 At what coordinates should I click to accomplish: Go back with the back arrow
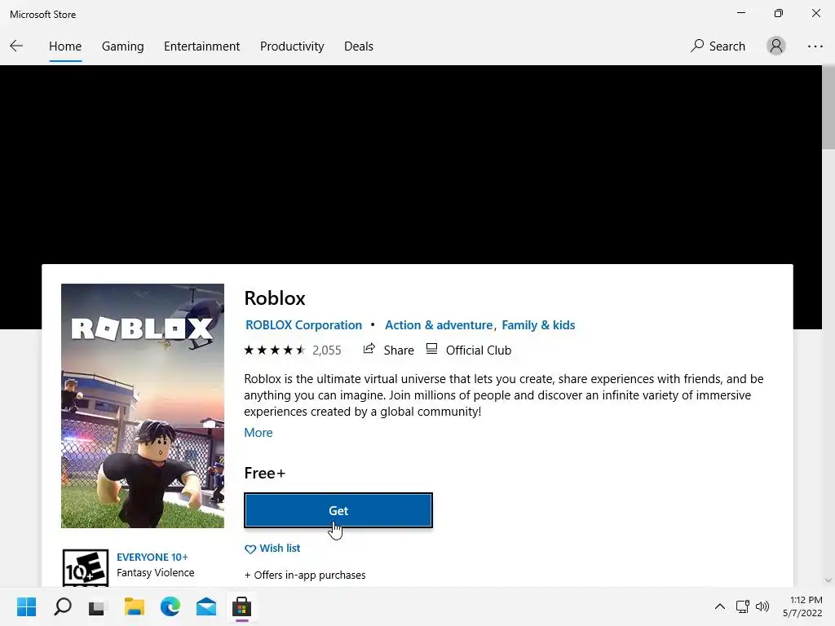pos(16,46)
